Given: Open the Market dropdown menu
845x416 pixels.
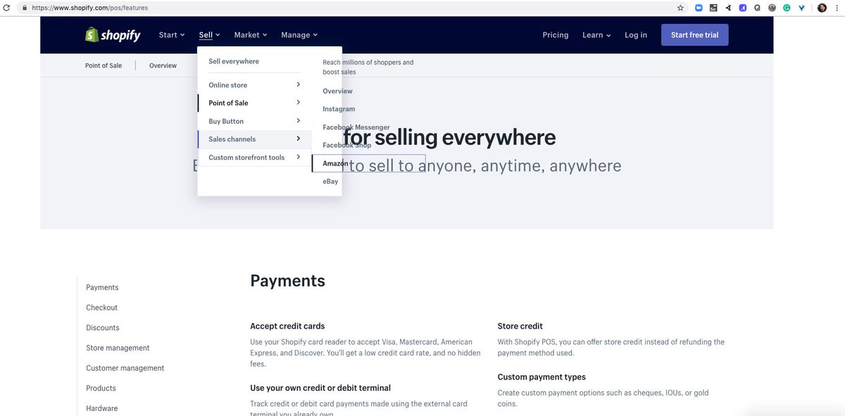Looking at the screenshot, I should [x=251, y=34].
